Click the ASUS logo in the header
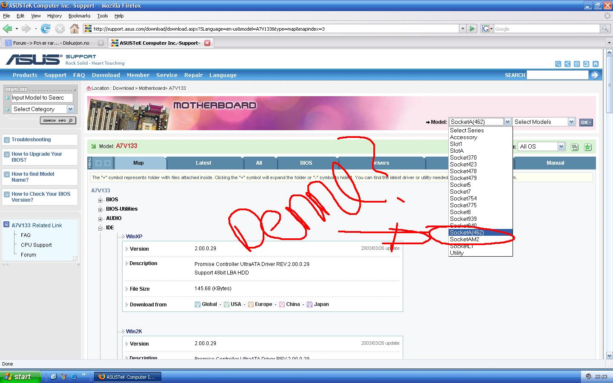 [34, 60]
